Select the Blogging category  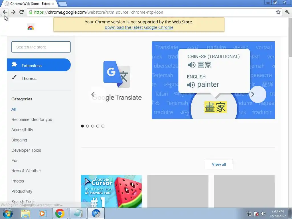19,140
